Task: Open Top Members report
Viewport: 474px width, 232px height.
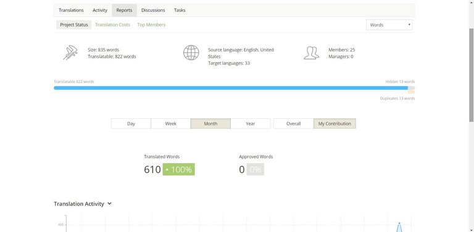Action: 151,25
